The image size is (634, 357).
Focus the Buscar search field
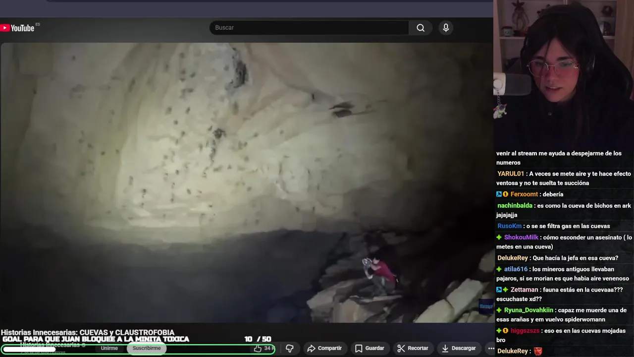tap(309, 28)
